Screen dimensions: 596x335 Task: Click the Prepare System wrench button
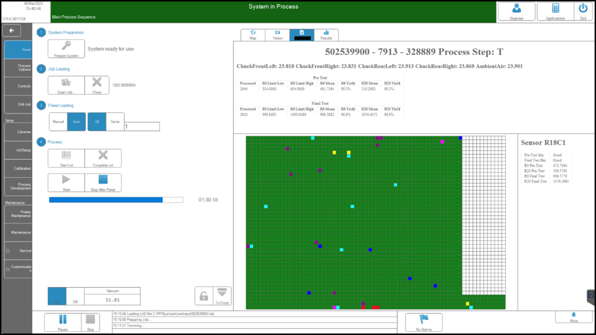66,49
